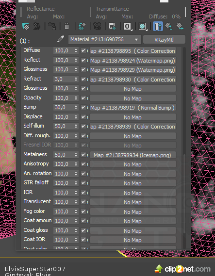
Task: Toggle the Self-illum map checkbox
Action: (83, 126)
